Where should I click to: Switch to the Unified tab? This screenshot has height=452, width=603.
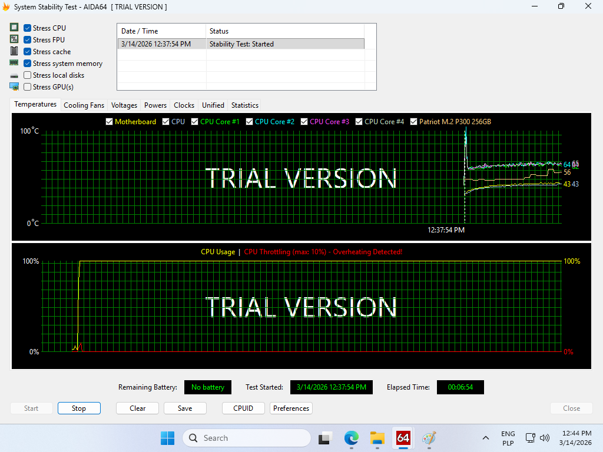coord(213,105)
